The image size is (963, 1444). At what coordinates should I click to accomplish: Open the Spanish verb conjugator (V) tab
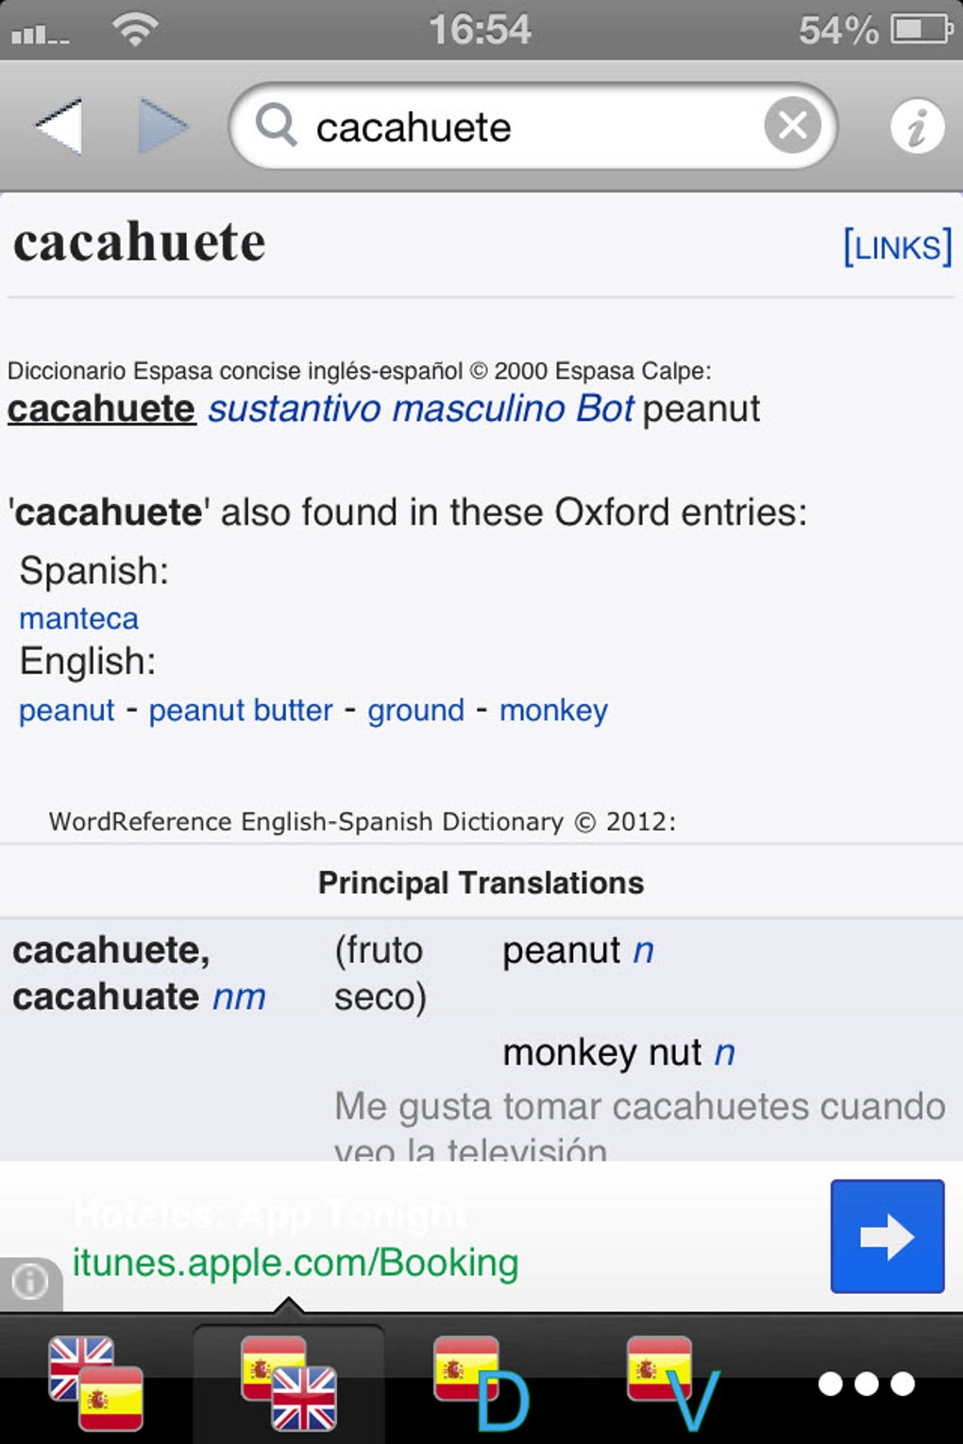point(673,1383)
